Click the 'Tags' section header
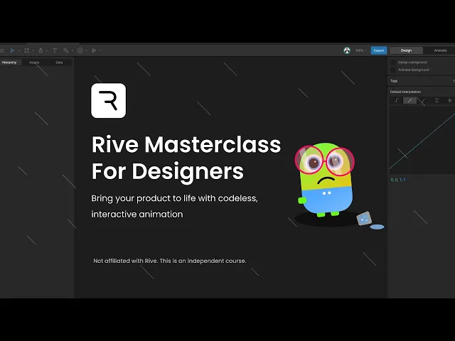 pyautogui.click(x=394, y=81)
